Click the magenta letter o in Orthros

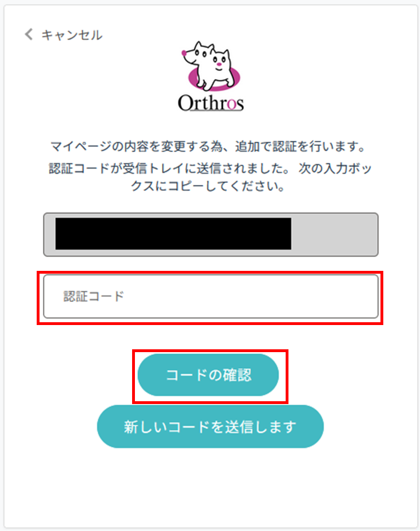click(231, 106)
